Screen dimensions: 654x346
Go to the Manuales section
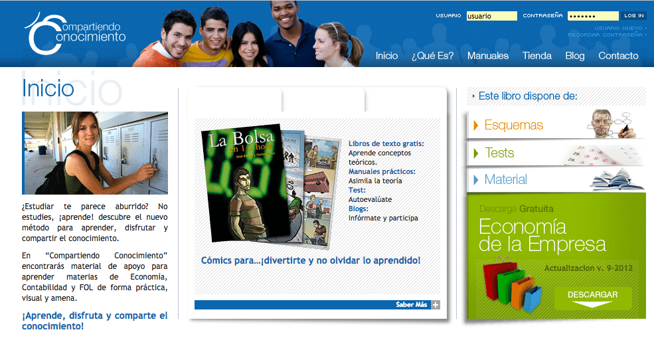pyautogui.click(x=487, y=56)
